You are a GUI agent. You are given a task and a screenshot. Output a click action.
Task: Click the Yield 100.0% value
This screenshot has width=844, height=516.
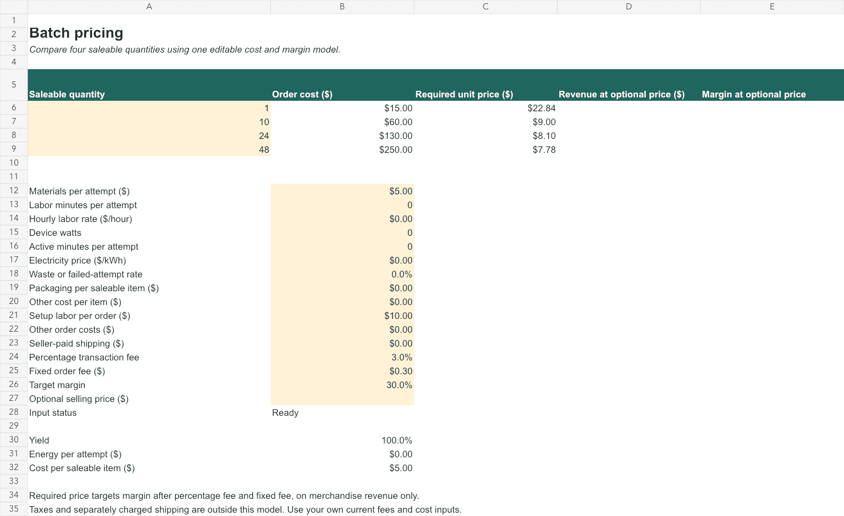point(342,440)
